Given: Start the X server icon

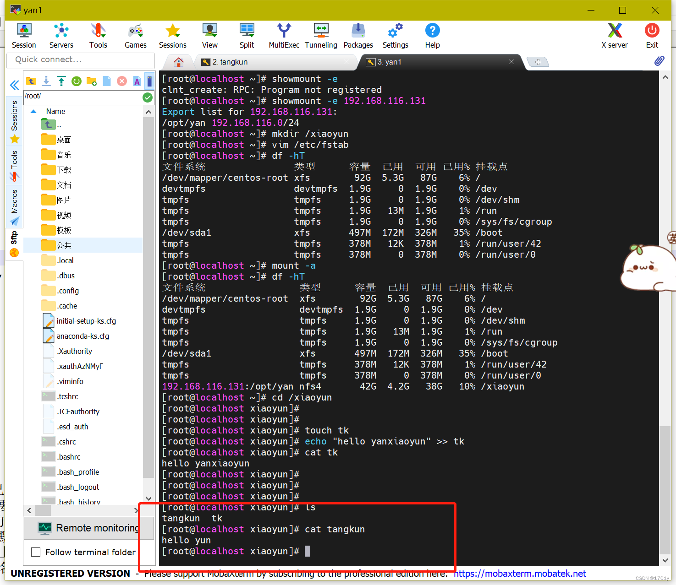Looking at the screenshot, I should (x=615, y=35).
